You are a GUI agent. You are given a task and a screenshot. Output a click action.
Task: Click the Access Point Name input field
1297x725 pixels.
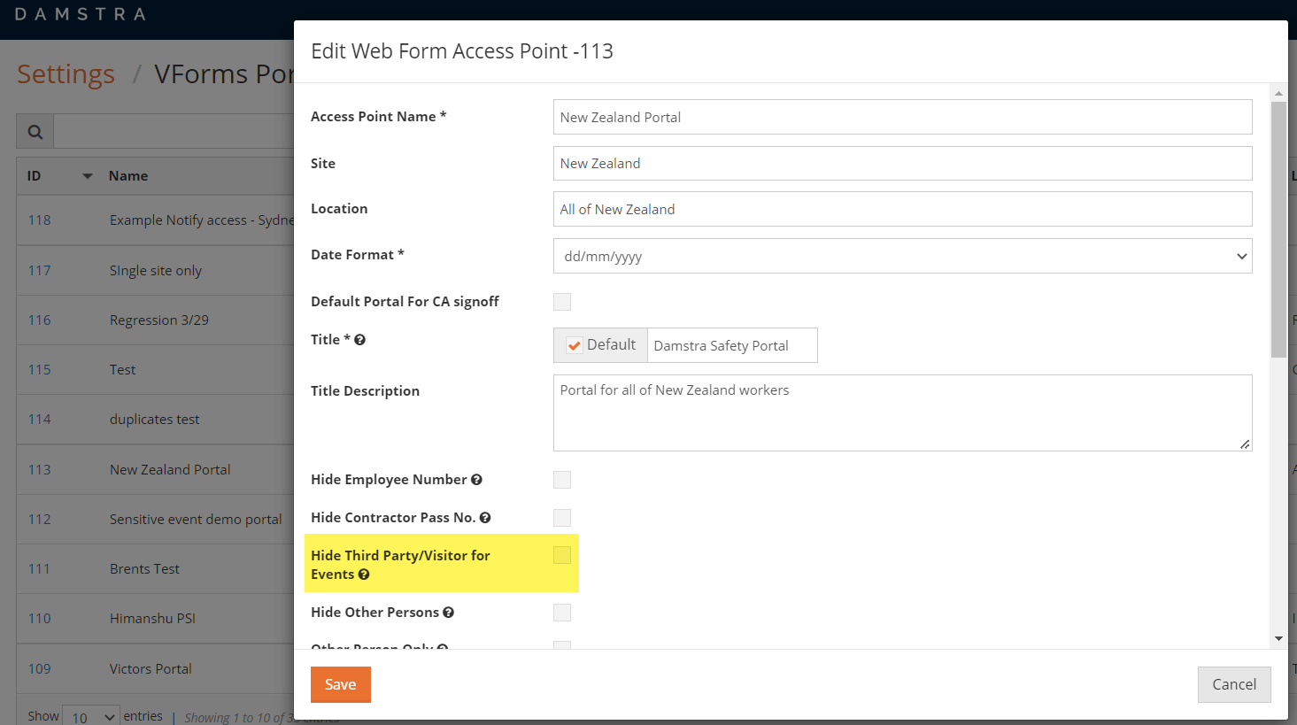903,117
